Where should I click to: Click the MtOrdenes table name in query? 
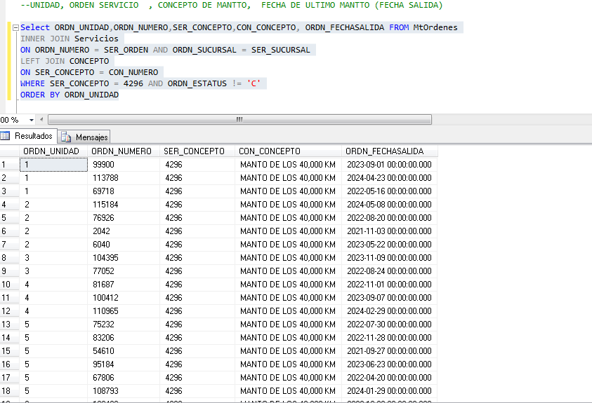[435, 27]
